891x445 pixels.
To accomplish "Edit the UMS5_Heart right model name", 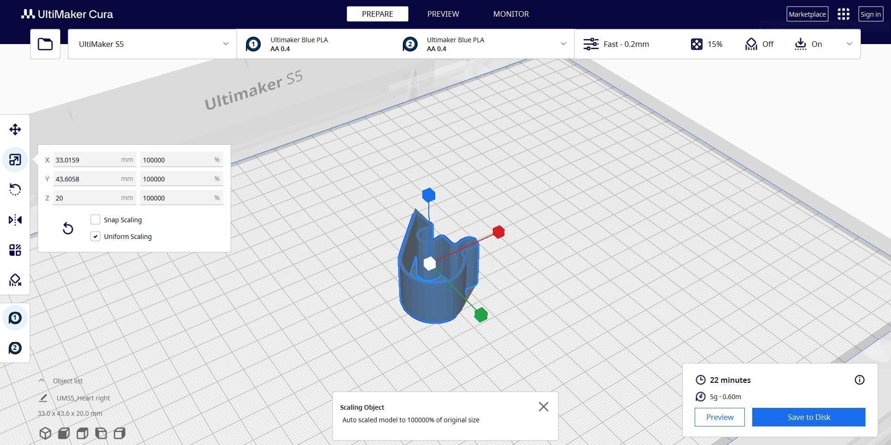I will (x=43, y=398).
